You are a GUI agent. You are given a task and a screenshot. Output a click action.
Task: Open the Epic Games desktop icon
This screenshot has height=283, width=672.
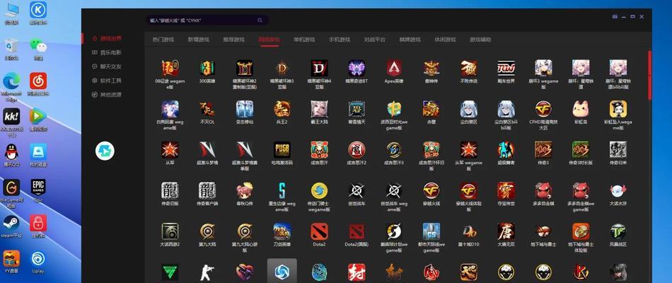38,191
